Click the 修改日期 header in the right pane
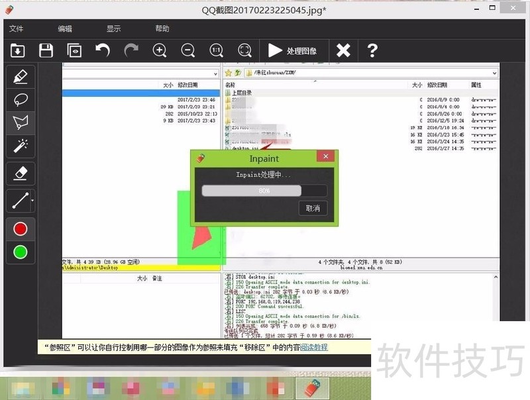The image size is (530, 400). 437,85
